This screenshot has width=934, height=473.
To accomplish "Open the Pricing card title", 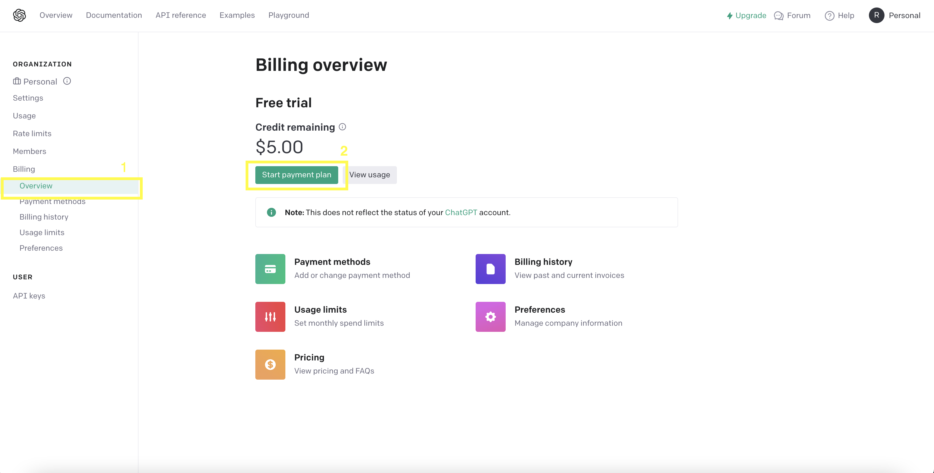I will [x=309, y=357].
